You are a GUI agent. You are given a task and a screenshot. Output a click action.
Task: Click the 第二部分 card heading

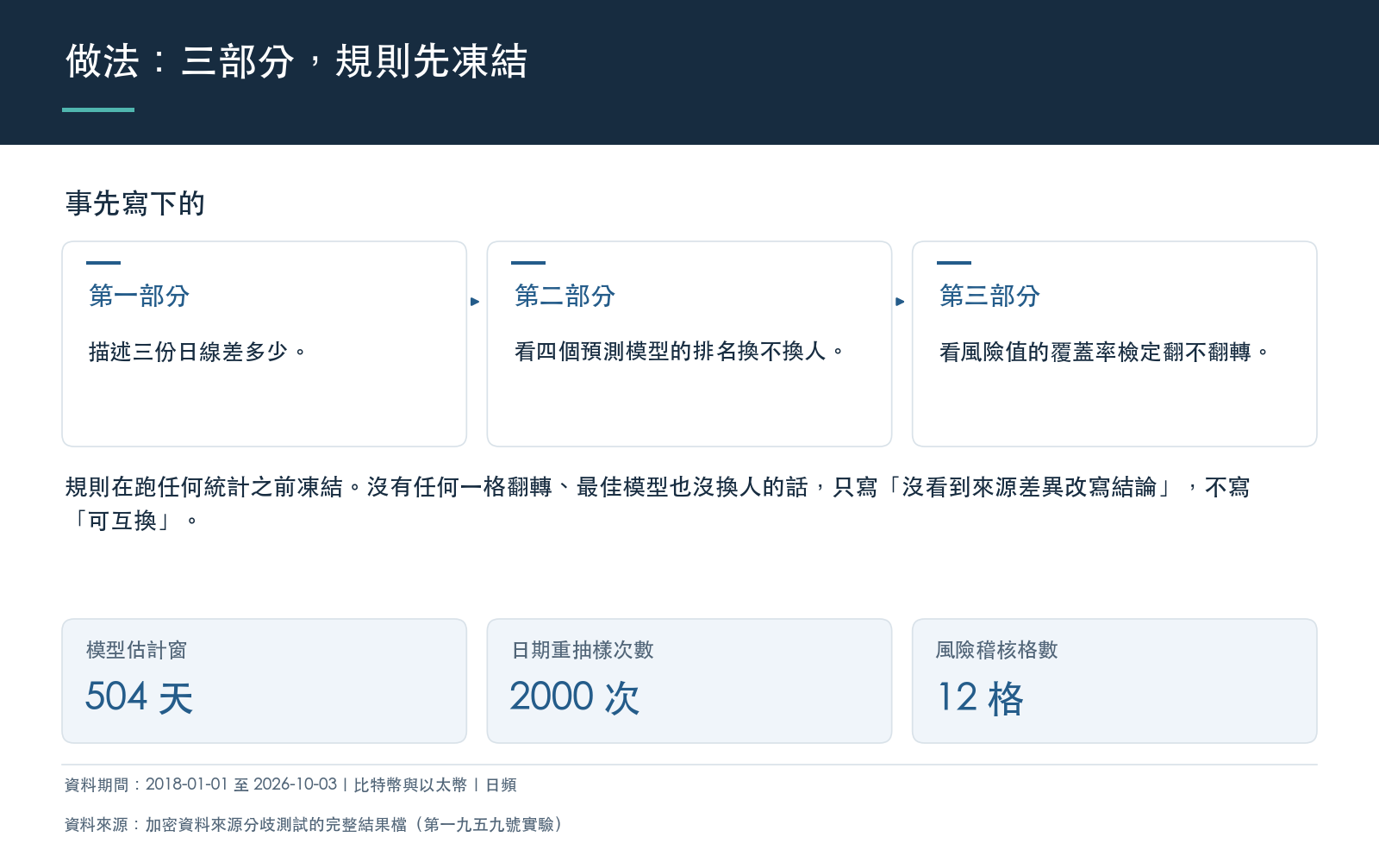tap(565, 296)
